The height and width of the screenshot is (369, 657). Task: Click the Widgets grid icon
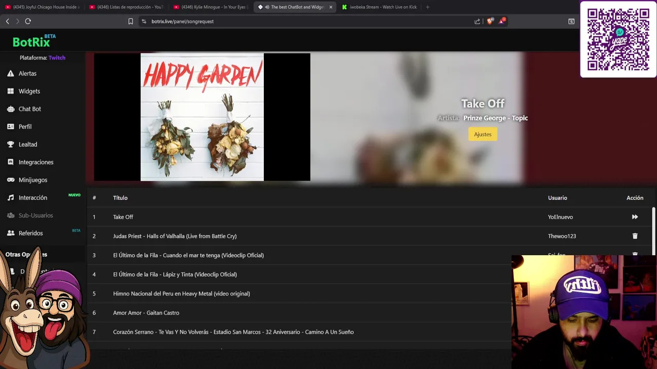10,91
